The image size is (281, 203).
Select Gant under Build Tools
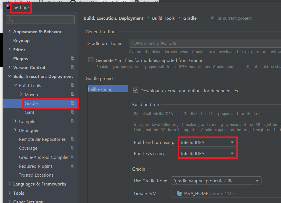[x=29, y=112]
